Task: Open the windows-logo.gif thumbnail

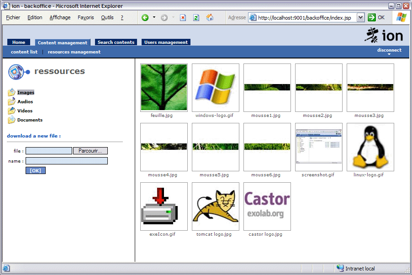Action: (216, 87)
